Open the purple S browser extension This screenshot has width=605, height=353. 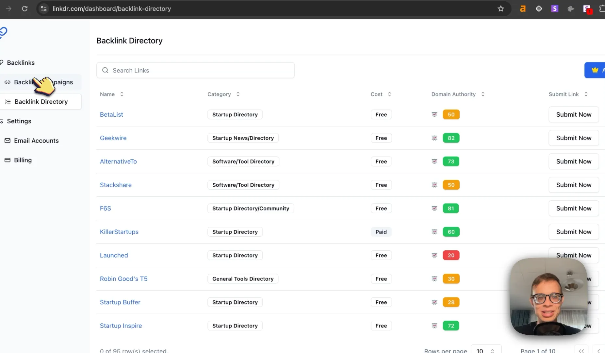(x=555, y=9)
